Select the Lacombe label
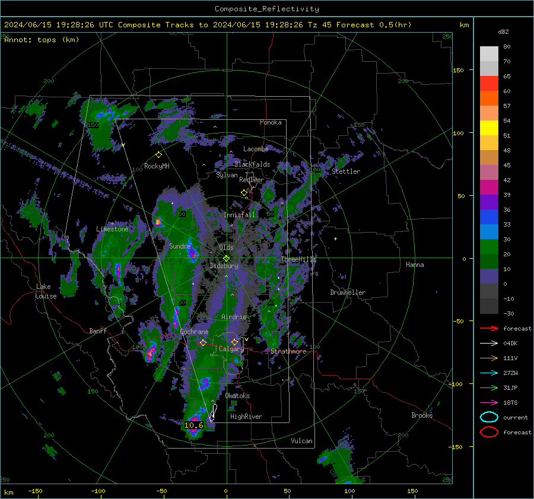The width and height of the screenshot is (534, 499). click(256, 149)
